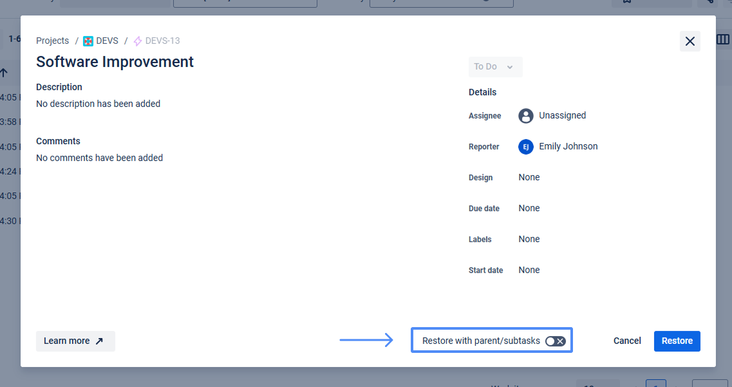The height and width of the screenshot is (387, 732).
Task: Open DEVS-13 issue key link
Action: pos(162,41)
